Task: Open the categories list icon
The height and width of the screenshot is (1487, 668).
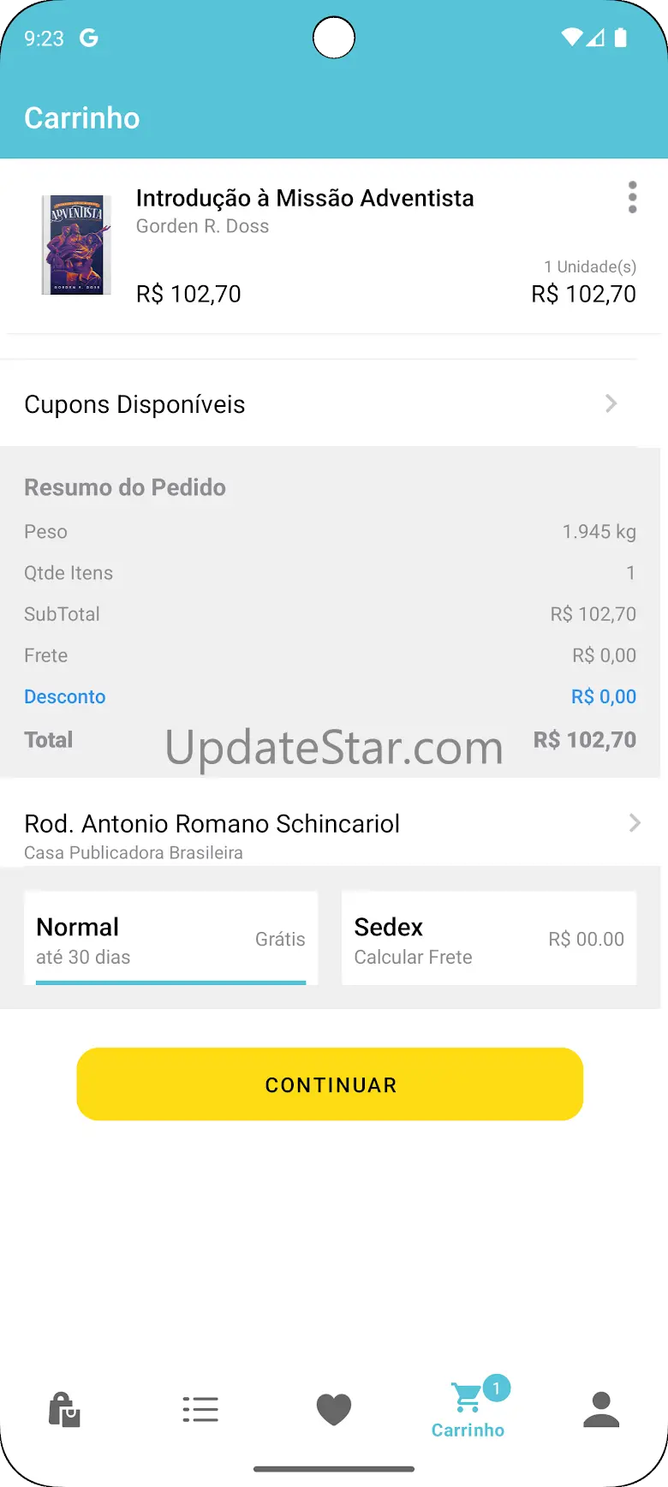Action: (x=200, y=1409)
